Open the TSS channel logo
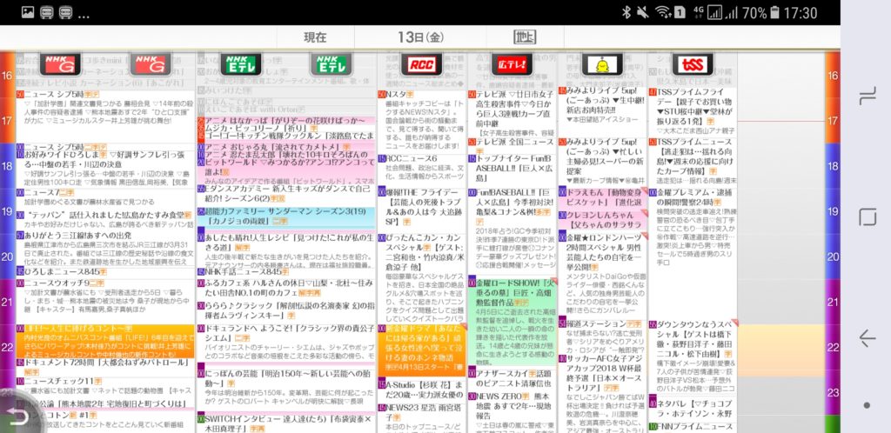The image size is (891, 433). (x=692, y=64)
